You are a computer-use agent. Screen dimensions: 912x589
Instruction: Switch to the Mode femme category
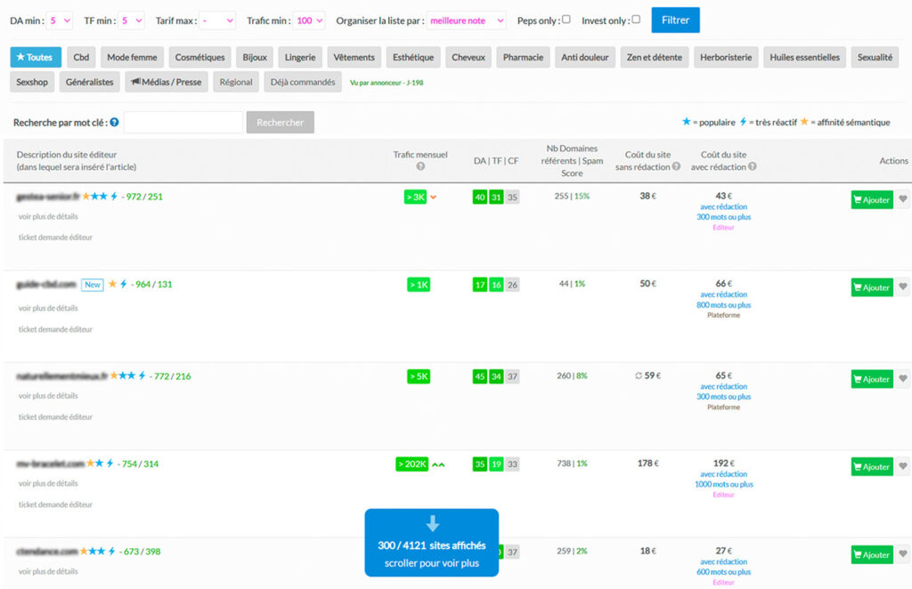point(132,58)
